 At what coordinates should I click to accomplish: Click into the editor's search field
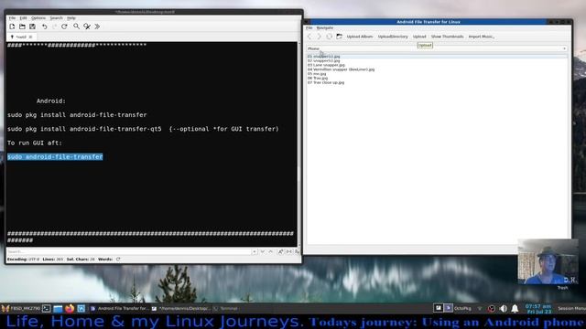pos(128,252)
